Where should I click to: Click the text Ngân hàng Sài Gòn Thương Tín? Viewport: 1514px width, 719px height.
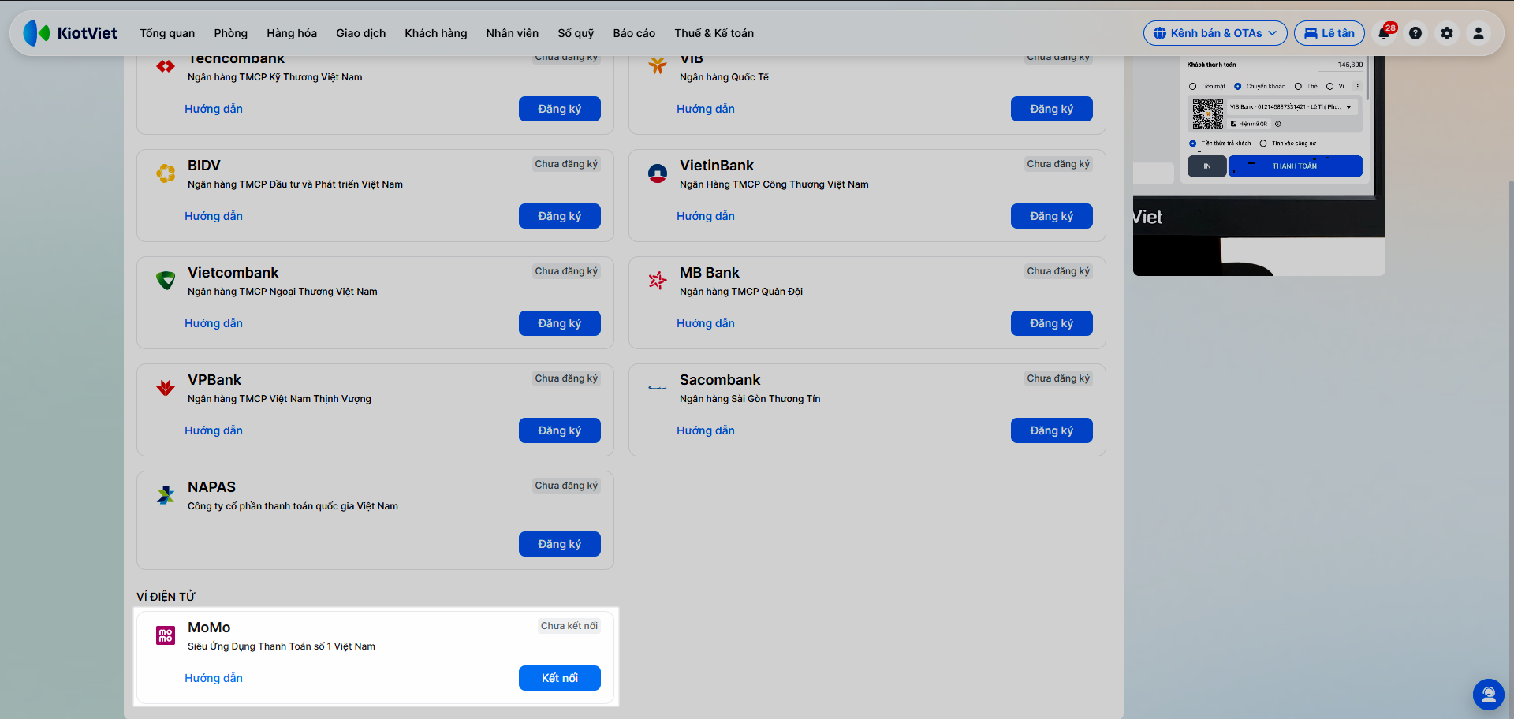[x=750, y=399]
